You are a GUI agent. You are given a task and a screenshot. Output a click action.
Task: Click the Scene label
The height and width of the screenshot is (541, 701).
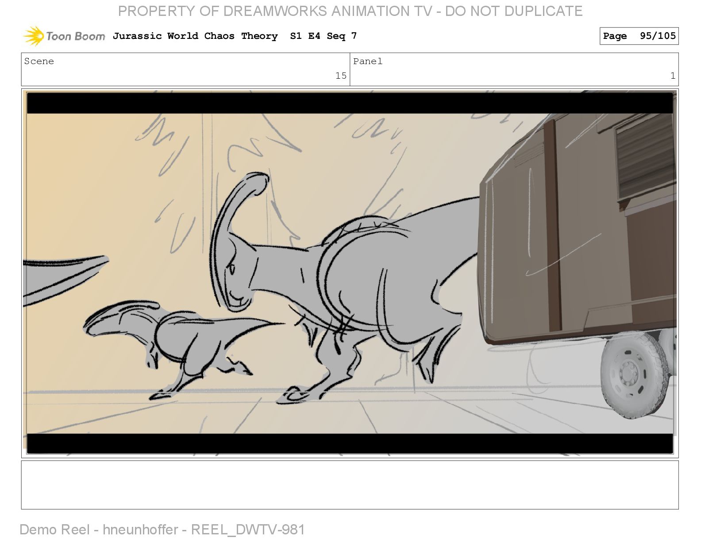click(x=39, y=61)
